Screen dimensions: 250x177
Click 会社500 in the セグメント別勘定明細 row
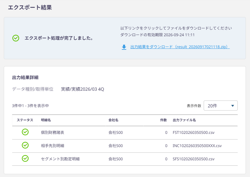tap(116, 159)
